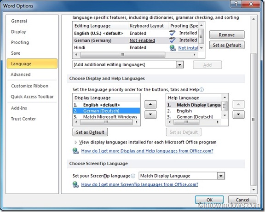
Task: Click Set as Default for editing language
Action: click(x=227, y=45)
